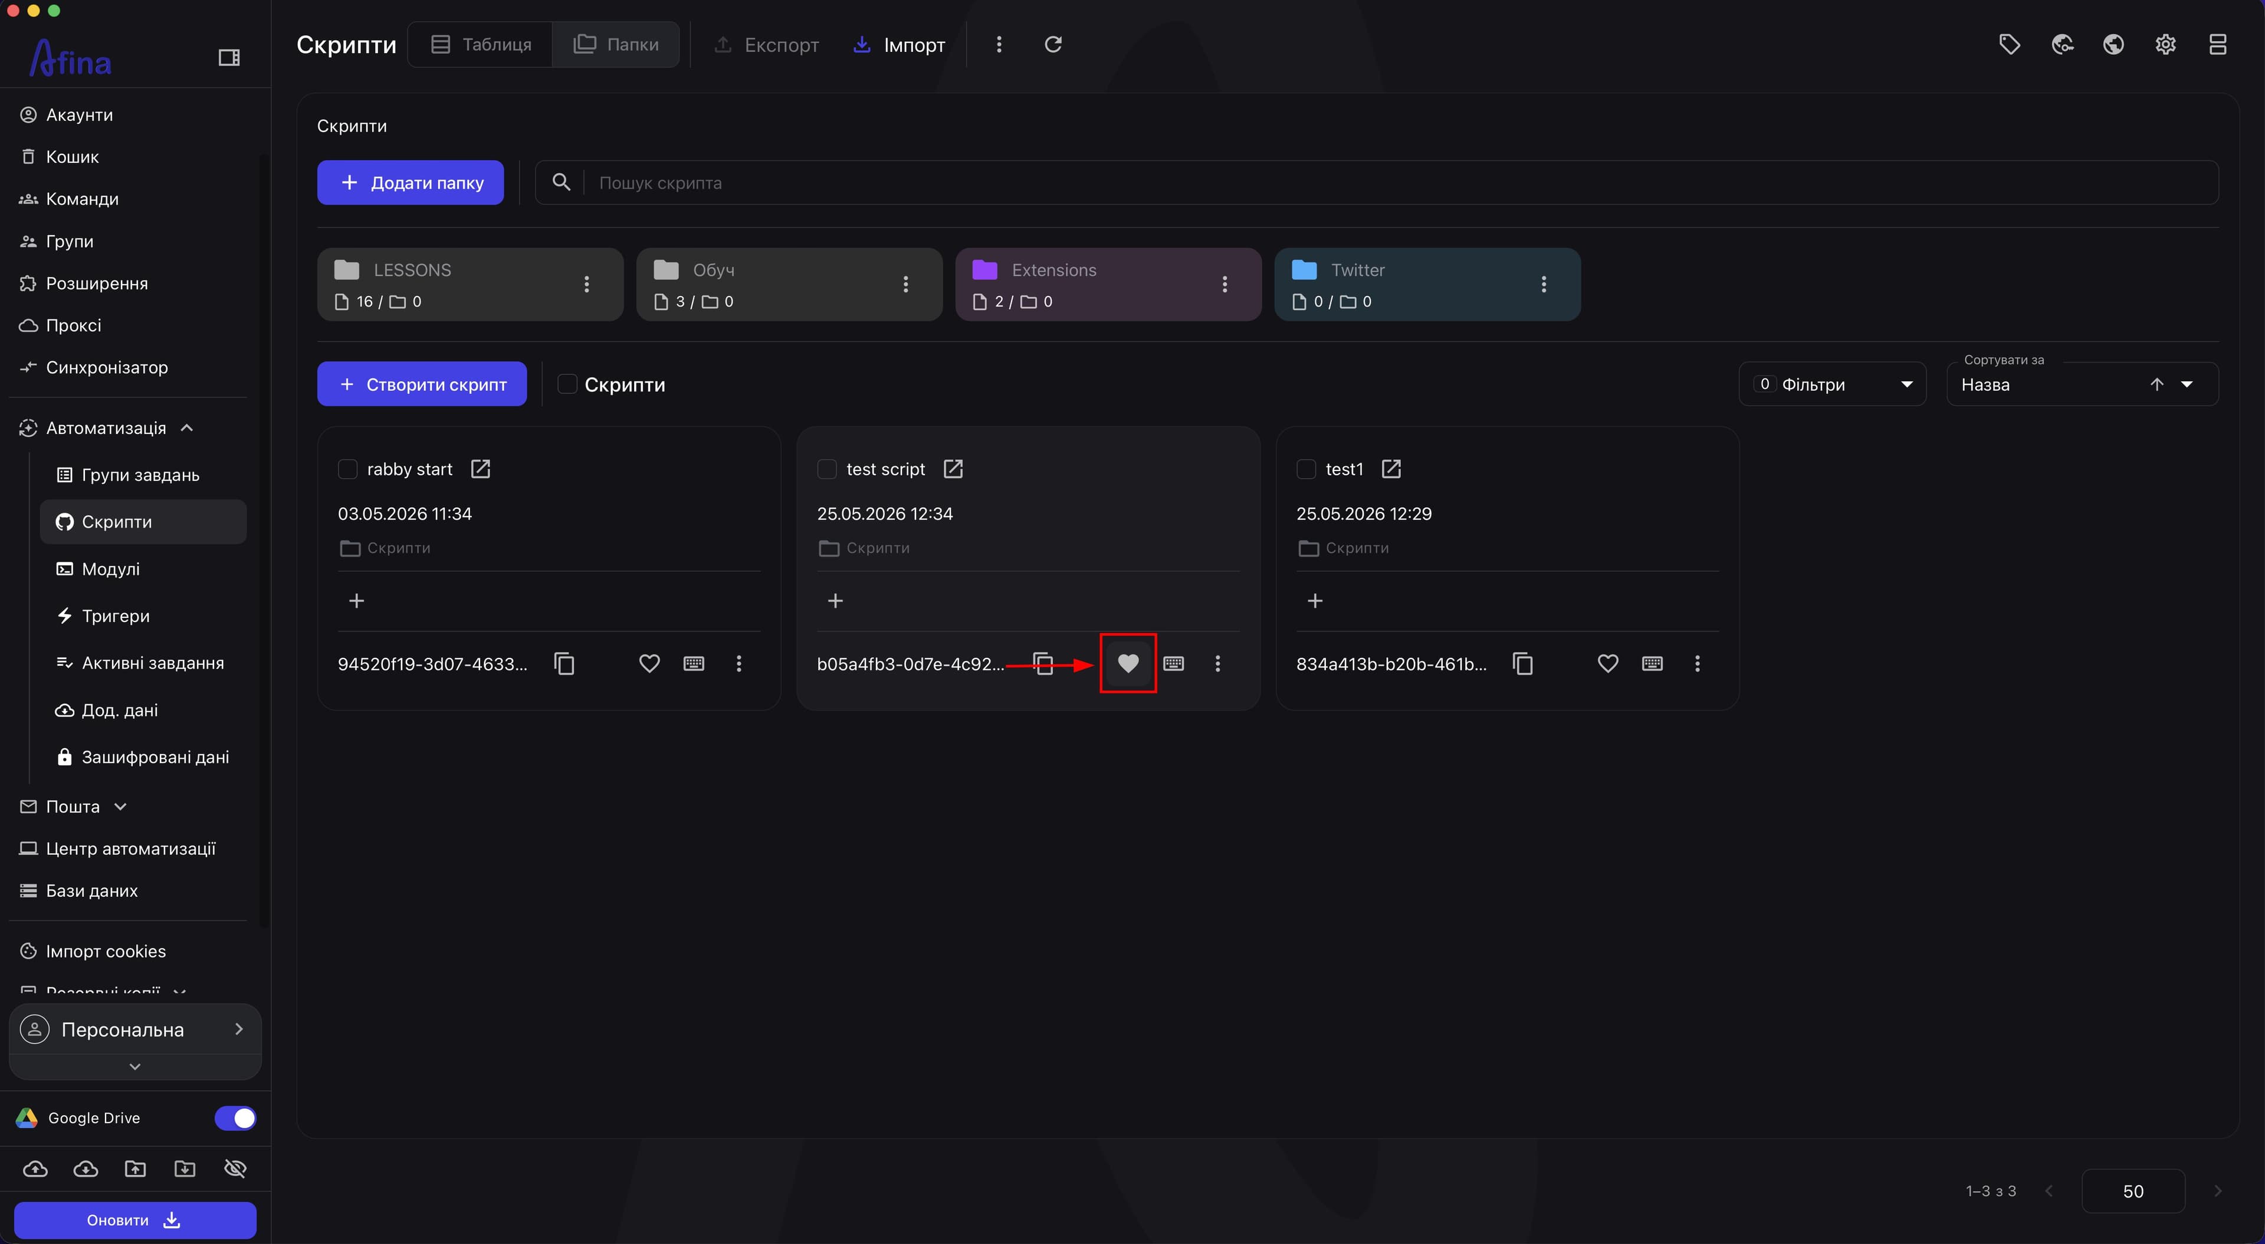Open the Персональна workspace chevron
This screenshot has width=2265, height=1244.
click(238, 1029)
